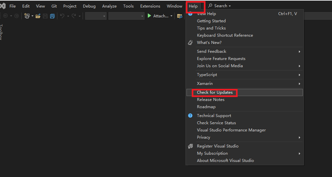332x177 pixels.
Task: Open the Toolbox side tab
Action: pos(2,32)
